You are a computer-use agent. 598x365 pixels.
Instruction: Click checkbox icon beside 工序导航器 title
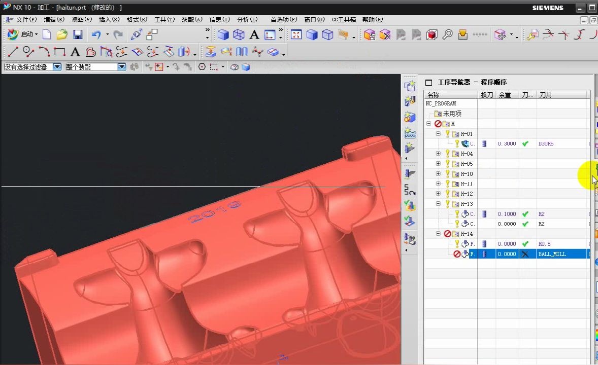click(428, 83)
